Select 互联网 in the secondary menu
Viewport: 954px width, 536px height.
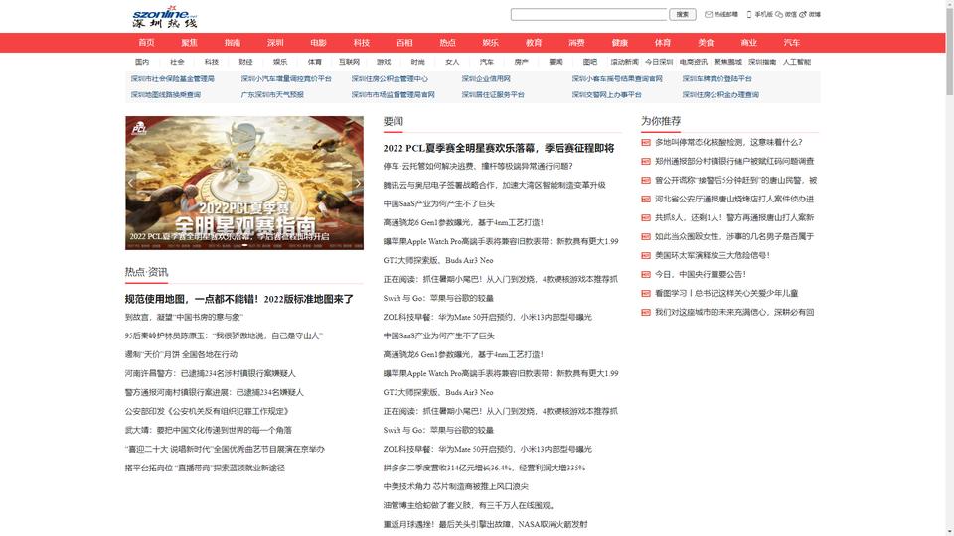349,62
